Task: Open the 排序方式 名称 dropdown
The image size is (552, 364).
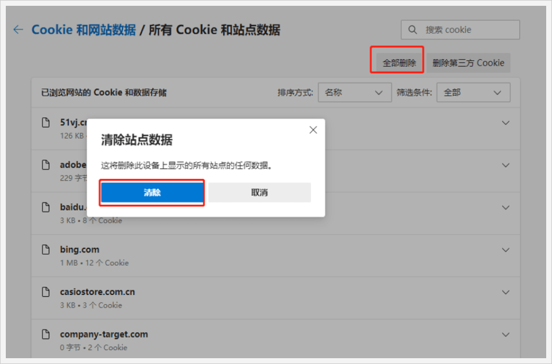Action: tap(354, 92)
